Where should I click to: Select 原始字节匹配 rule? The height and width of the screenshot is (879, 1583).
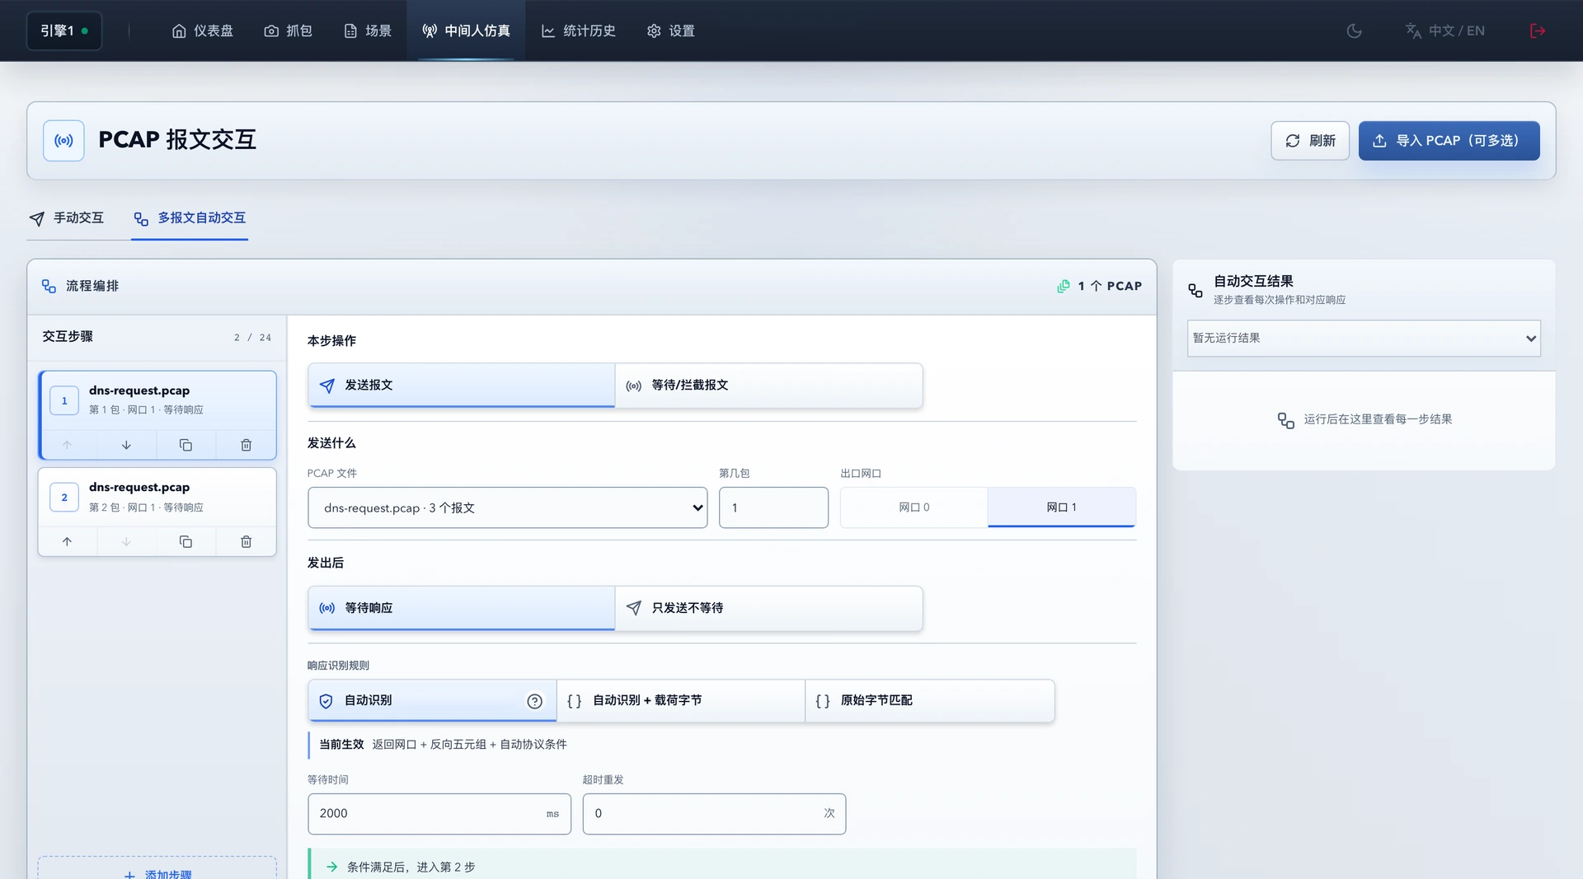[929, 701]
